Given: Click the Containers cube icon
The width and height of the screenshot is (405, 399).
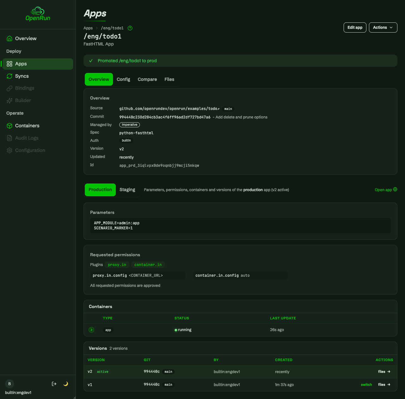Looking at the screenshot, I should 9,126.
